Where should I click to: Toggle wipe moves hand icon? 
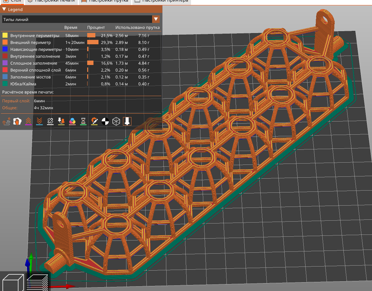(x=18, y=121)
